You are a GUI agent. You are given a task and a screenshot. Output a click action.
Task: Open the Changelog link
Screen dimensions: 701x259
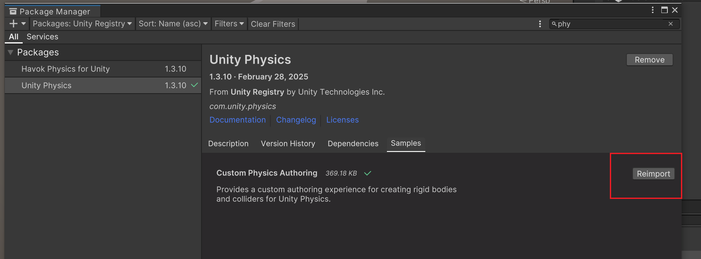(x=296, y=120)
